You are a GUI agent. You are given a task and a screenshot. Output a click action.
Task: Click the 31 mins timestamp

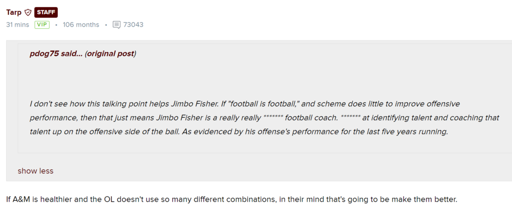click(17, 25)
